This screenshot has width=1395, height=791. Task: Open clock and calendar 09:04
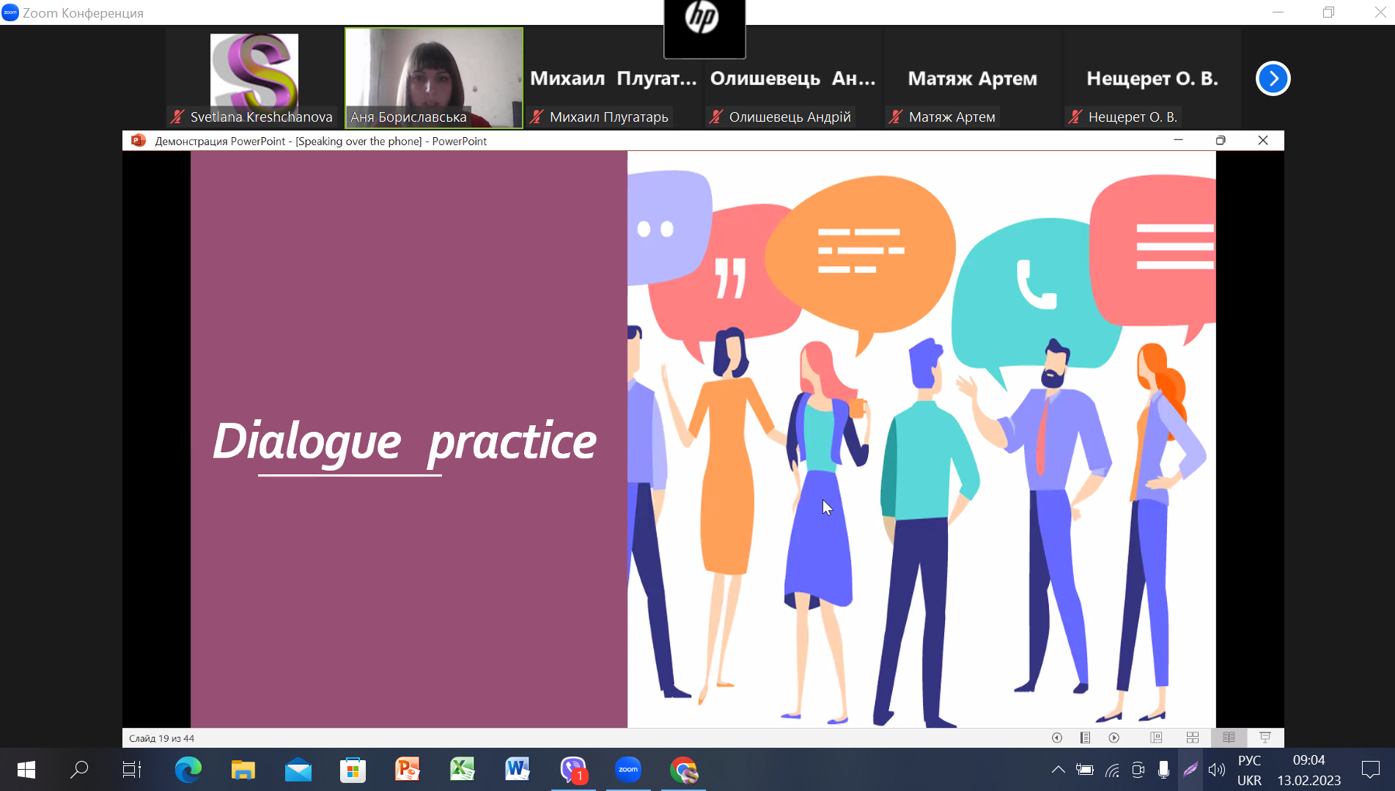(x=1309, y=770)
